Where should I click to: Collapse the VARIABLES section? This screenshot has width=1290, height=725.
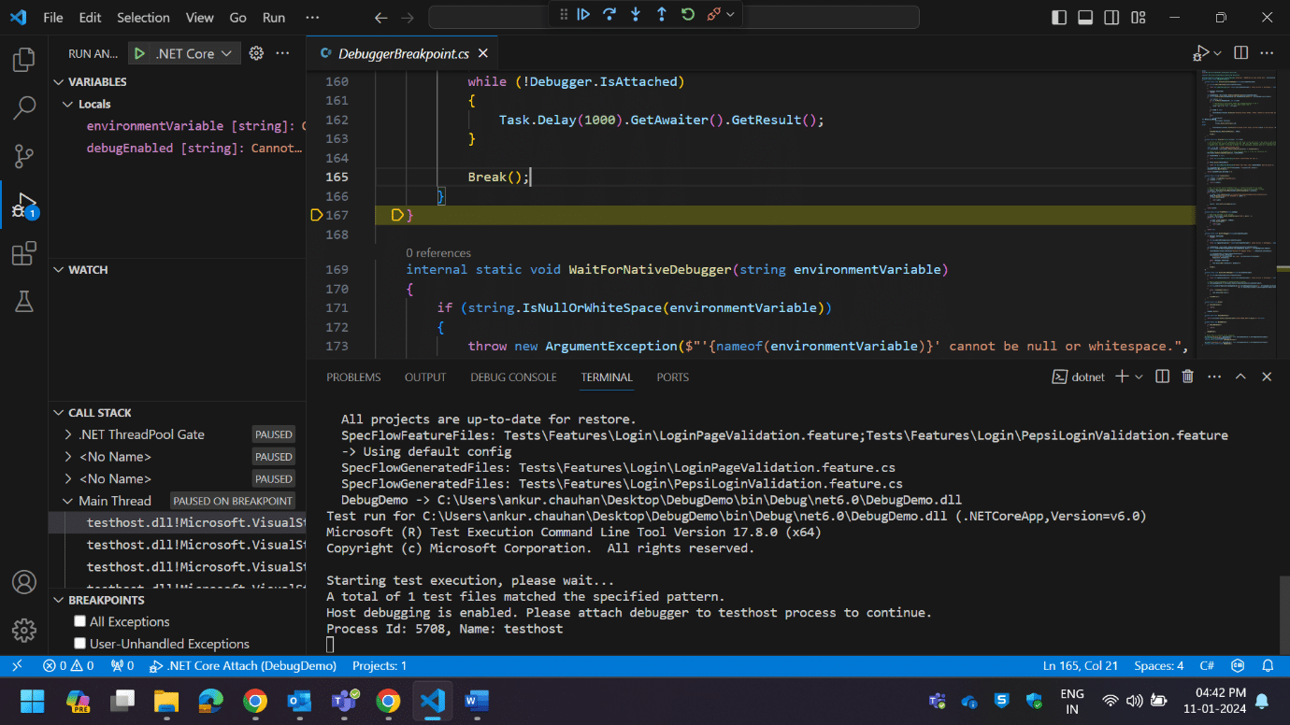58,81
